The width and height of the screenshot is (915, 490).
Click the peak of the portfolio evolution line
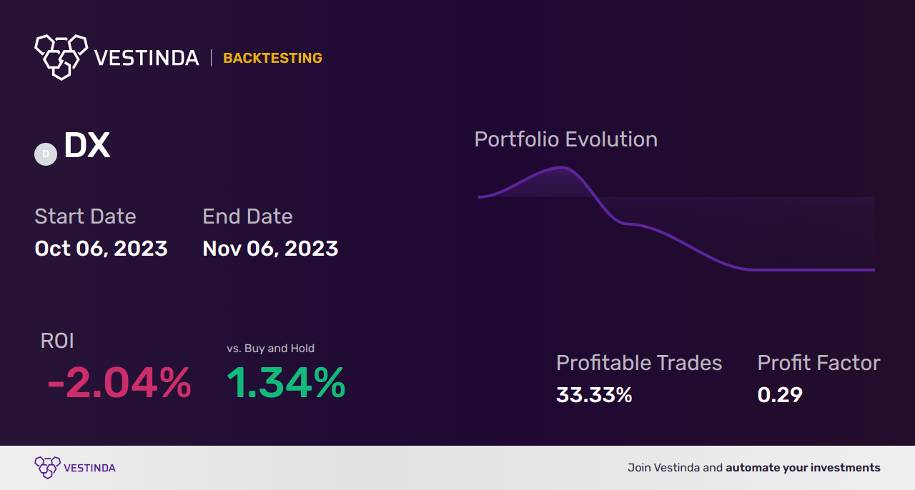tap(563, 169)
